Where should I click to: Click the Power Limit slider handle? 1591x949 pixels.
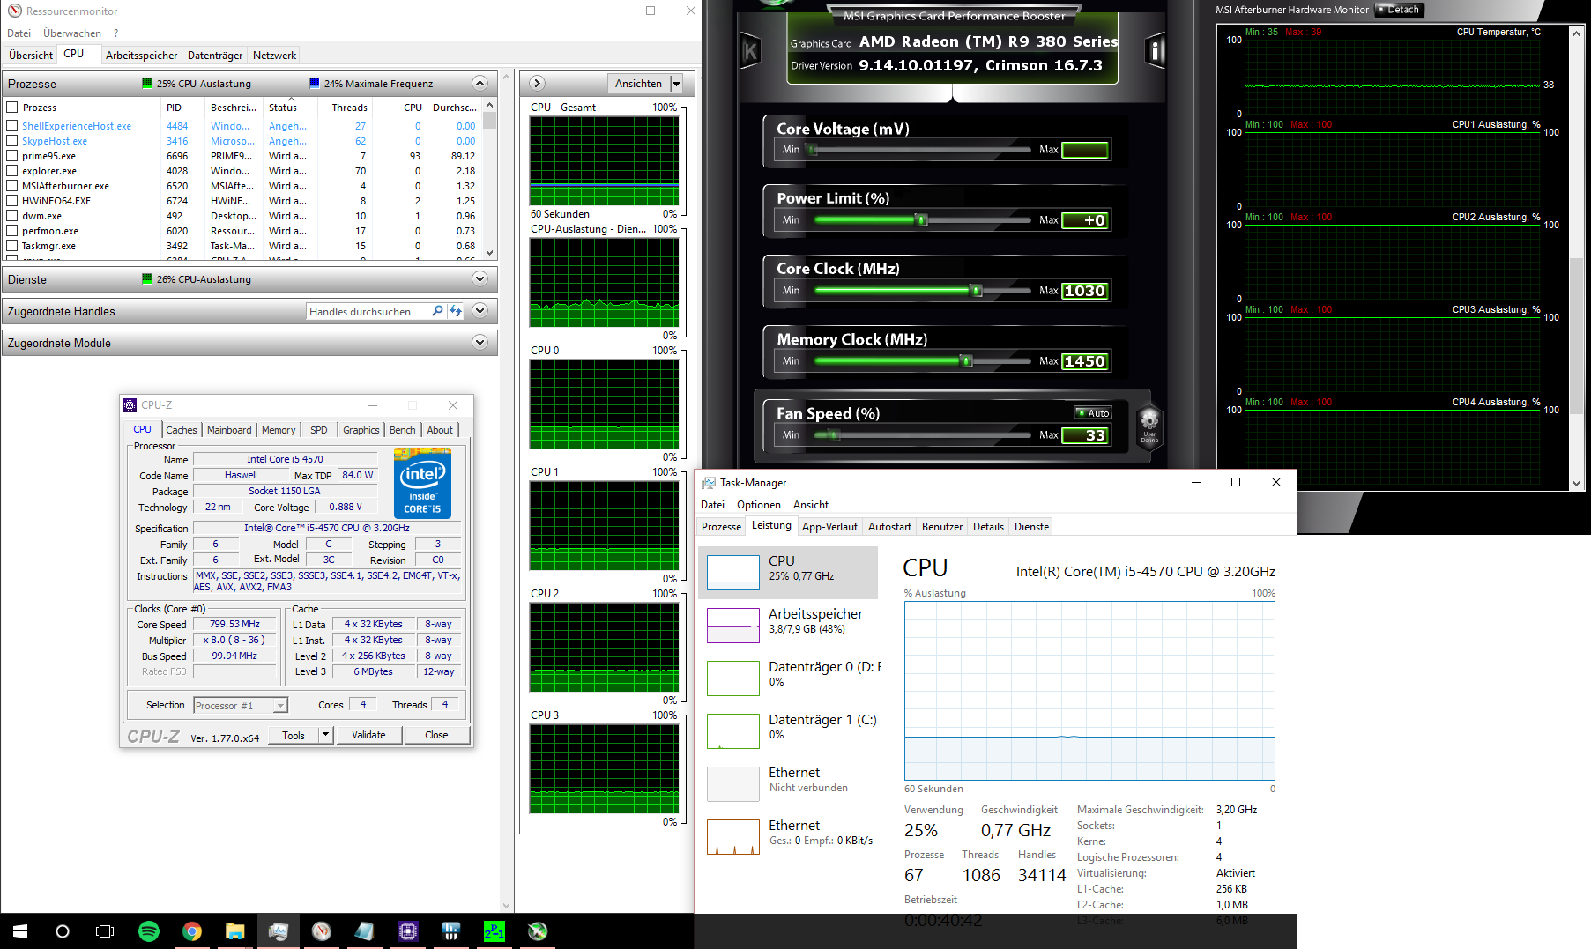(922, 219)
